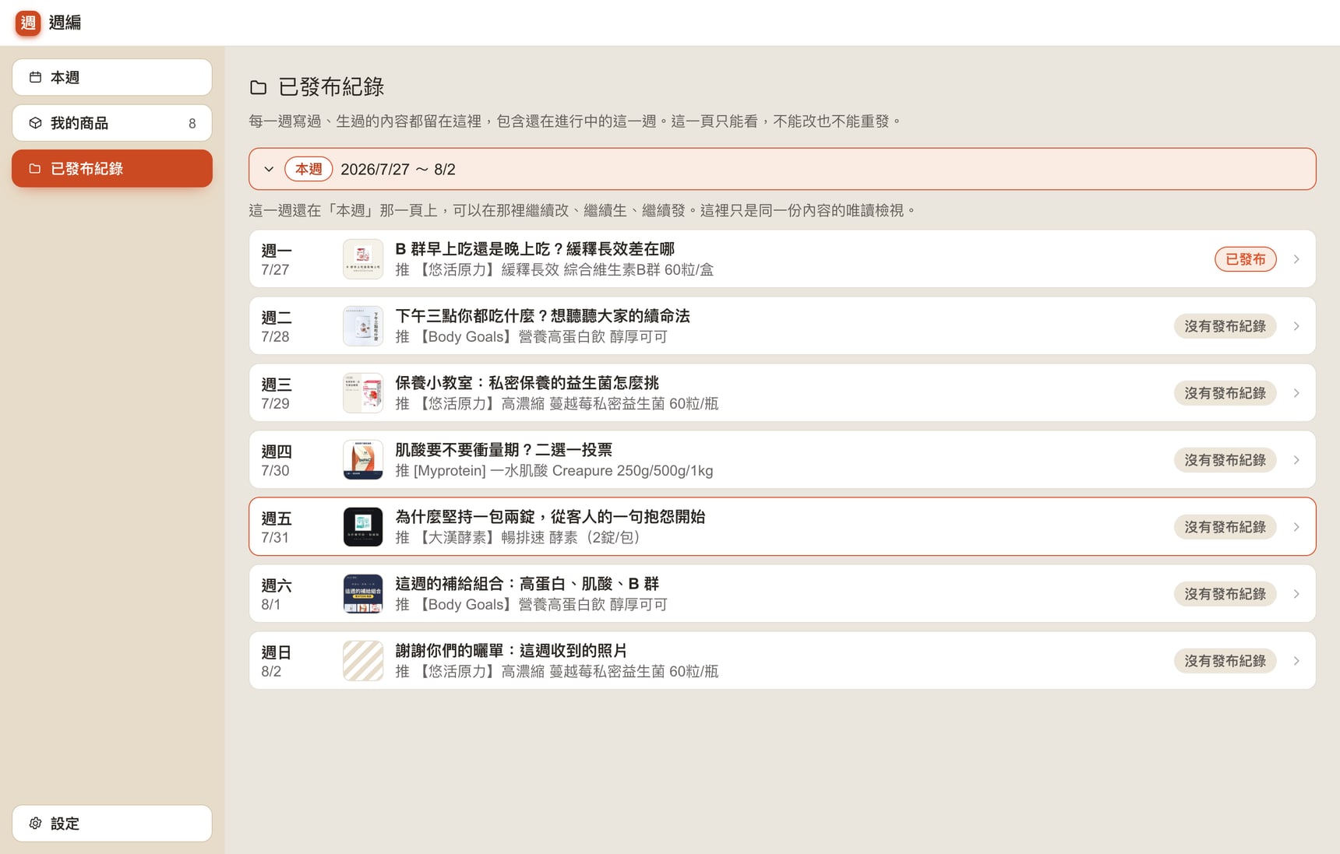Expand 週四 7/30 row with the chevron
Screen dimensions: 1340x854
[x=1296, y=460]
